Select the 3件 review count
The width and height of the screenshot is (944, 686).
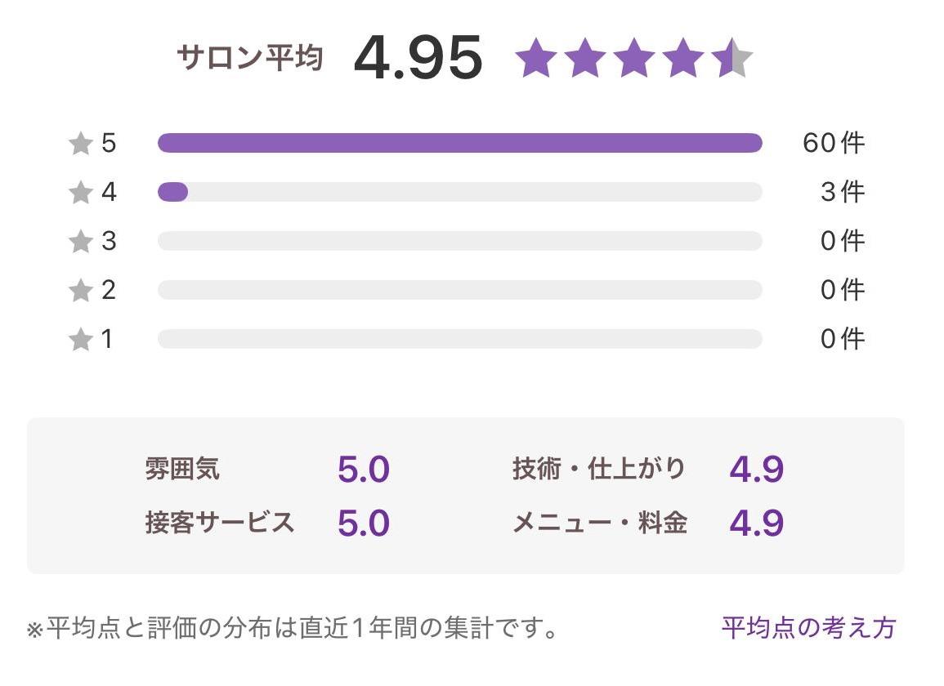tap(842, 193)
